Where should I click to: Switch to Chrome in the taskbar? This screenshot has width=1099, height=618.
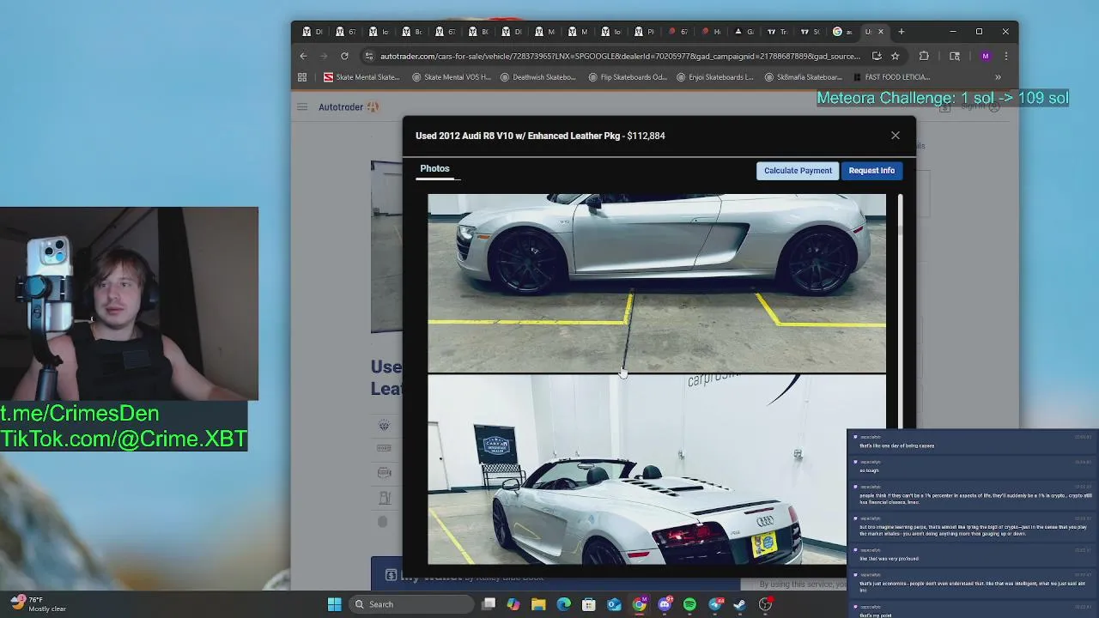(640, 604)
